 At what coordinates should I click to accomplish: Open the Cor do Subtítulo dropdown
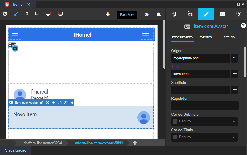click(x=204, y=121)
